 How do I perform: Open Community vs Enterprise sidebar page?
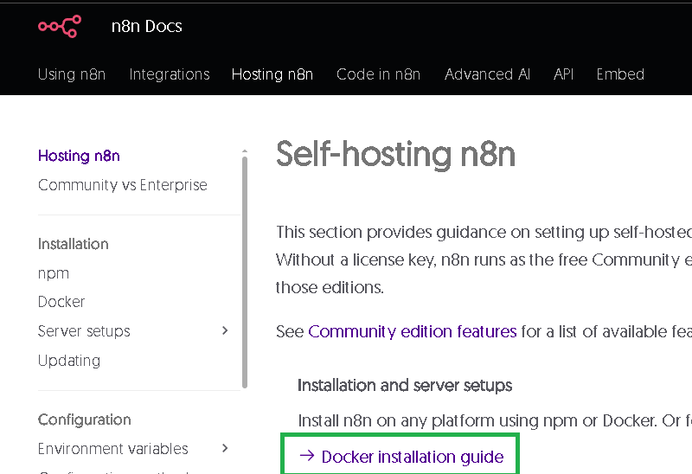coord(123,185)
